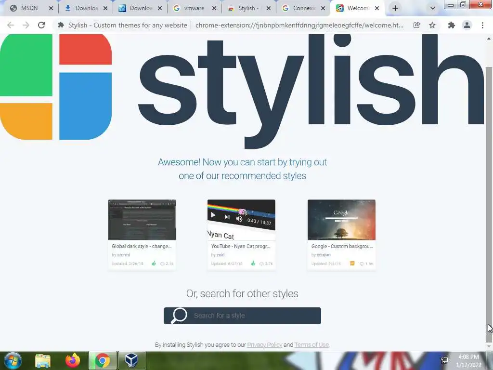Click the orange rating icon on Google style
The image size is (493, 370).
coord(352,264)
